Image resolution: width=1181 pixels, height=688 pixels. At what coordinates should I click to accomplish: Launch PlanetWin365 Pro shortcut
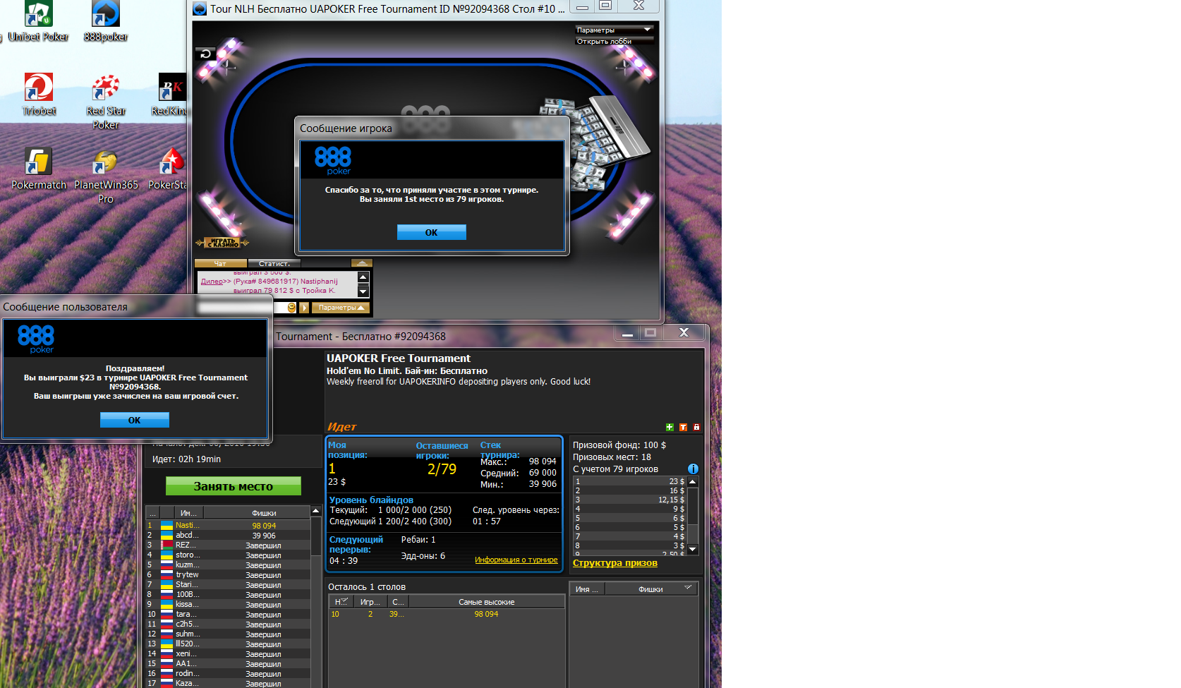point(106,176)
